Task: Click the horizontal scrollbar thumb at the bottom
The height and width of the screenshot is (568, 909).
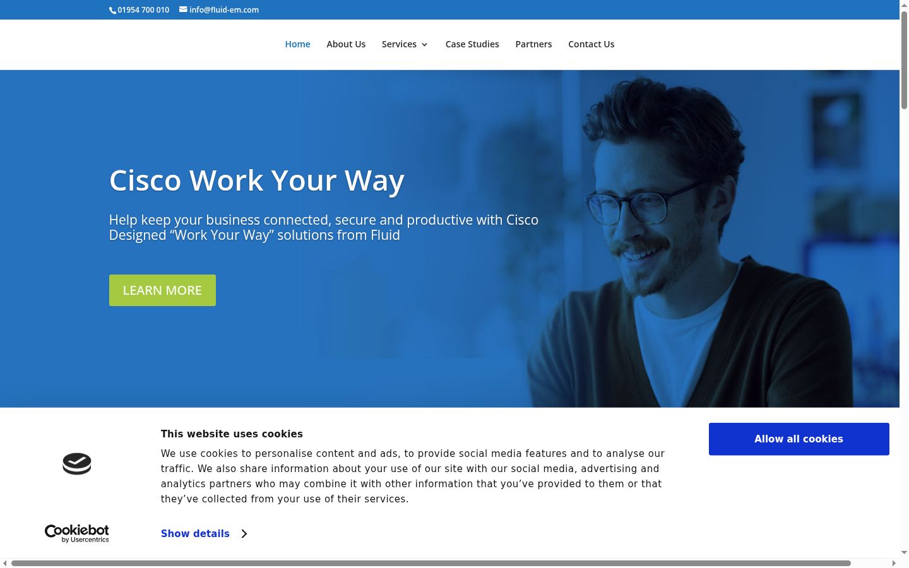Action: click(431, 563)
